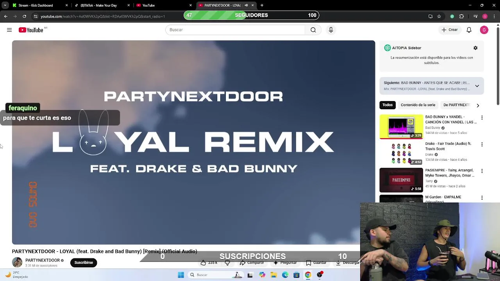This screenshot has width=500, height=281.
Task: Open tab search dropdown arrow
Action: click(x=5, y=5)
